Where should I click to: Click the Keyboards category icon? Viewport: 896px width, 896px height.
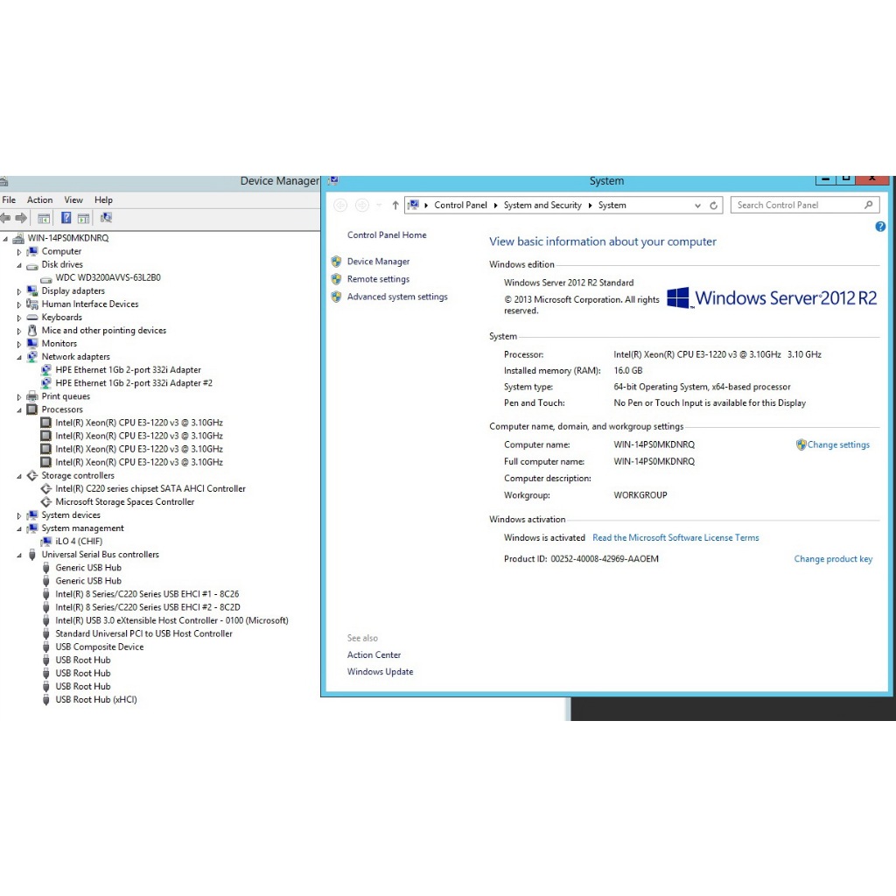[x=32, y=317]
